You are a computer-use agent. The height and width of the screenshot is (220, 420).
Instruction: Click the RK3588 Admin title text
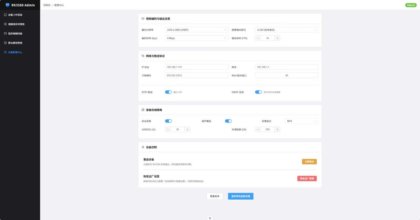click(23, 5)
